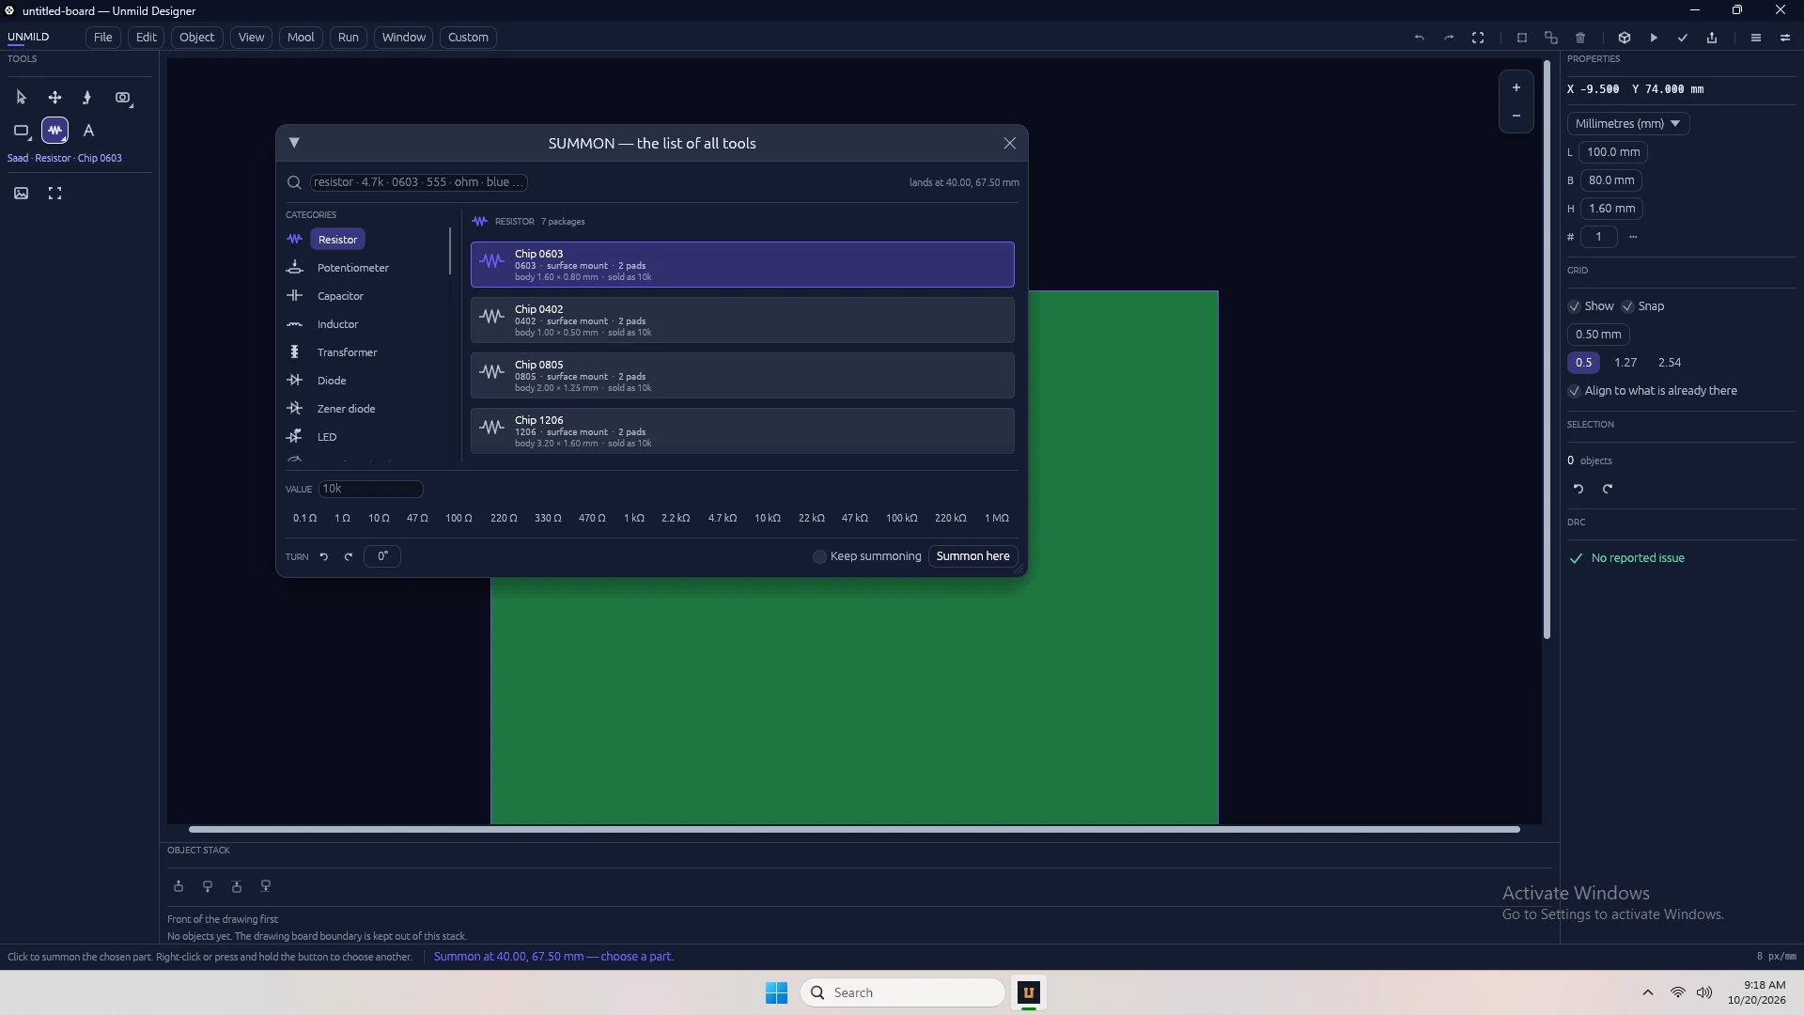Image resolution: width=1804 pixels, height=1015 pixels.
Task: Click the sliders settings icon
Action: [1785, 38]
